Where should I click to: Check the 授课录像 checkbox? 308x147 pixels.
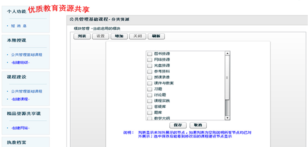[150, 77]
